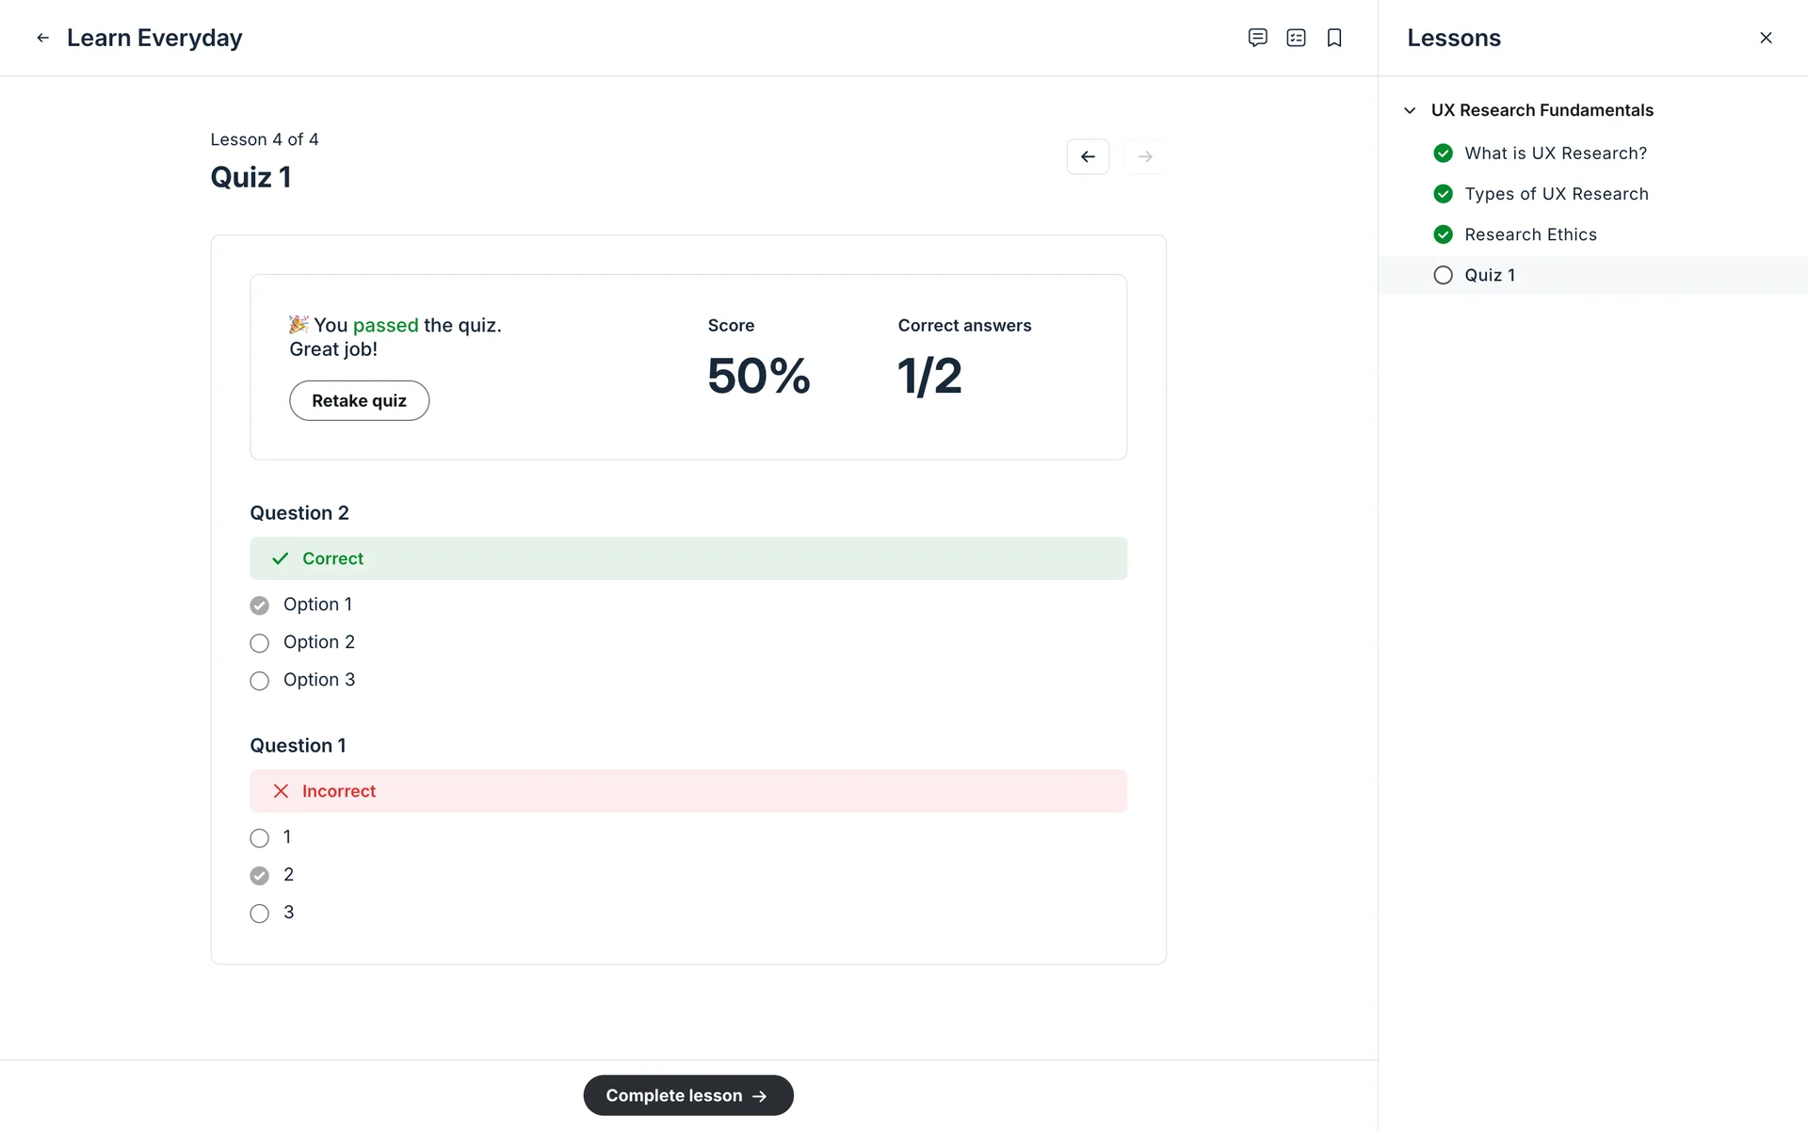Select answer 1 radio in Question 1
1808x1130 pixels.
tap(260, 838)
